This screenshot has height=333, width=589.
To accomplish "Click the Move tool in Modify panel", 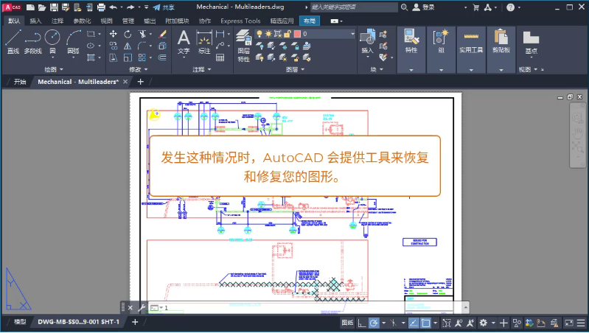I will (x=113, y=34).
